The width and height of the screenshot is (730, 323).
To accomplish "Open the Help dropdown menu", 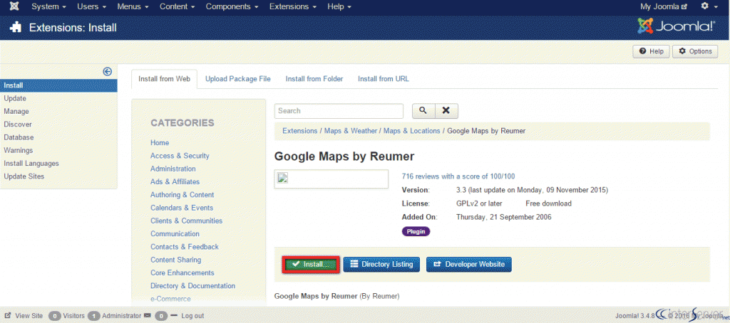I will 339,6.
